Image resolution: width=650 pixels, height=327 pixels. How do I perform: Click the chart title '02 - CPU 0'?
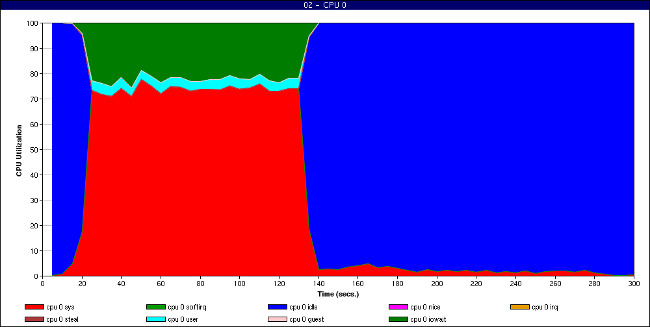pos(325,5)
